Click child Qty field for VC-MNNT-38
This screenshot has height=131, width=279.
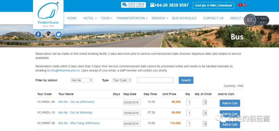205,124
